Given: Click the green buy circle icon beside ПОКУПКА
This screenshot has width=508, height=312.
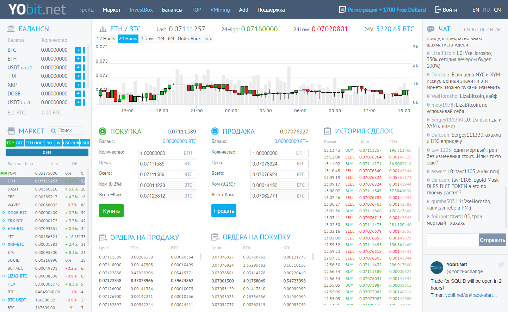Looking at the screenshot, I should [x=103, y=131].
